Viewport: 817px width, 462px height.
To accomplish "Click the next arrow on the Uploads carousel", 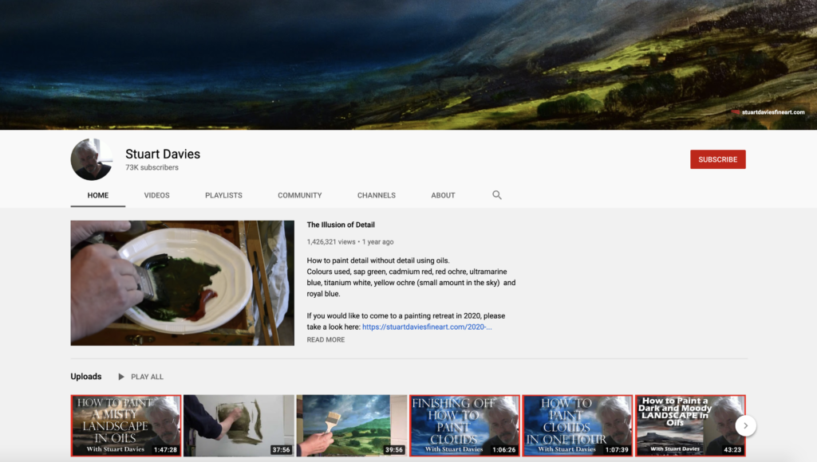I will click(x=744, y=425).
